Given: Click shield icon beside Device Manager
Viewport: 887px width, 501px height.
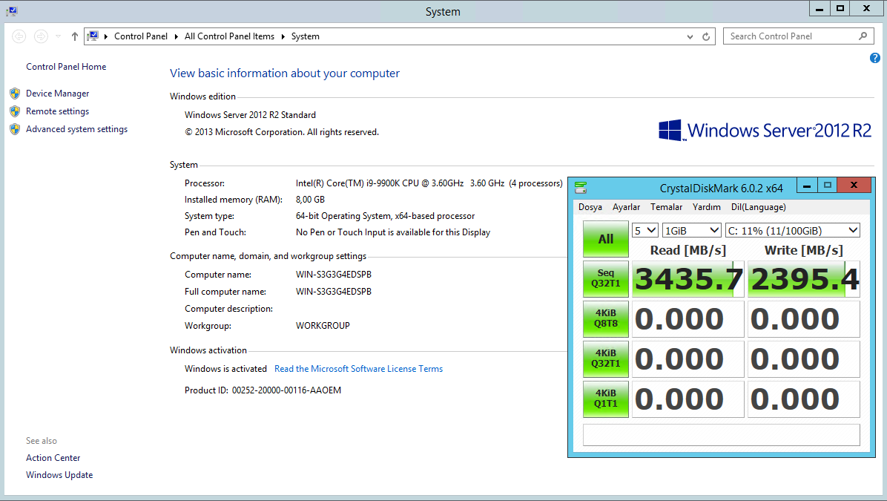Looking at the screenshot, I should (16, 94).
